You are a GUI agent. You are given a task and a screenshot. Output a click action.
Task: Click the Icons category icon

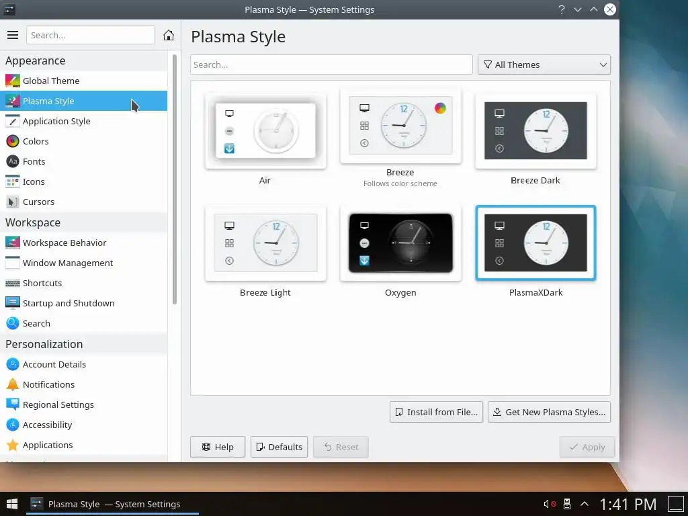point(12,181)
